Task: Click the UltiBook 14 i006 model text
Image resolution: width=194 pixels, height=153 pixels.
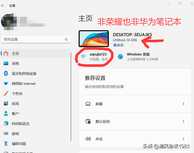Action: (125, 40)
